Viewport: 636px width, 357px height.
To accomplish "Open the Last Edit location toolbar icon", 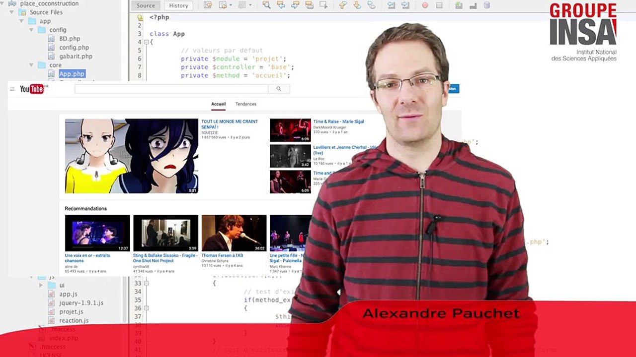I will point(208,5).
